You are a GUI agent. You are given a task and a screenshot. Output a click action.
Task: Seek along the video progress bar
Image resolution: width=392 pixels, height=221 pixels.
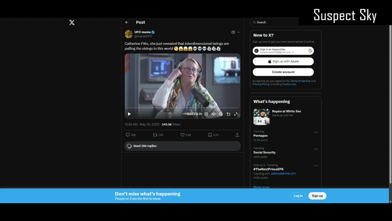[183, 108]
